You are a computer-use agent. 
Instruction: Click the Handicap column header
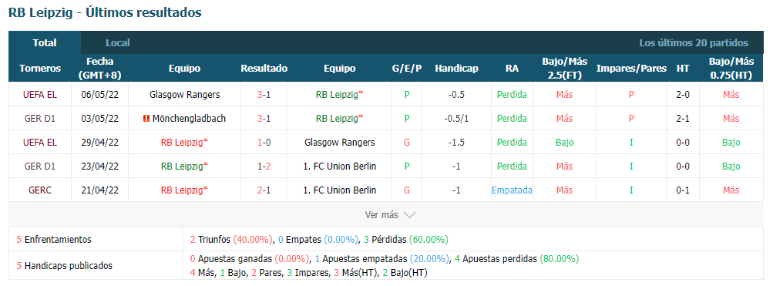coord(456,69)
